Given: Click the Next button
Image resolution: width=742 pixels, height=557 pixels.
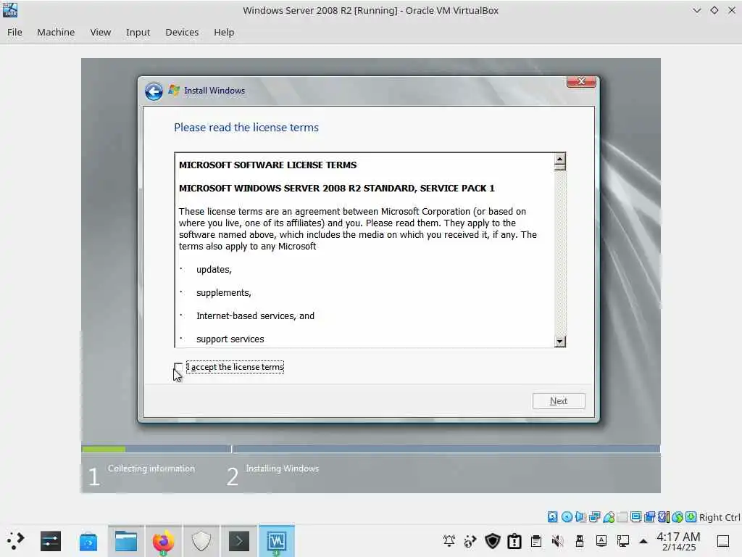Looking at the screenshot, I should [x=559, y=401].
